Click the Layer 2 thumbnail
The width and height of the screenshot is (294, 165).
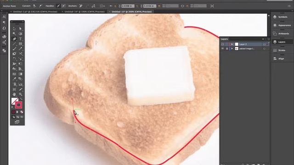pos(237,44)
